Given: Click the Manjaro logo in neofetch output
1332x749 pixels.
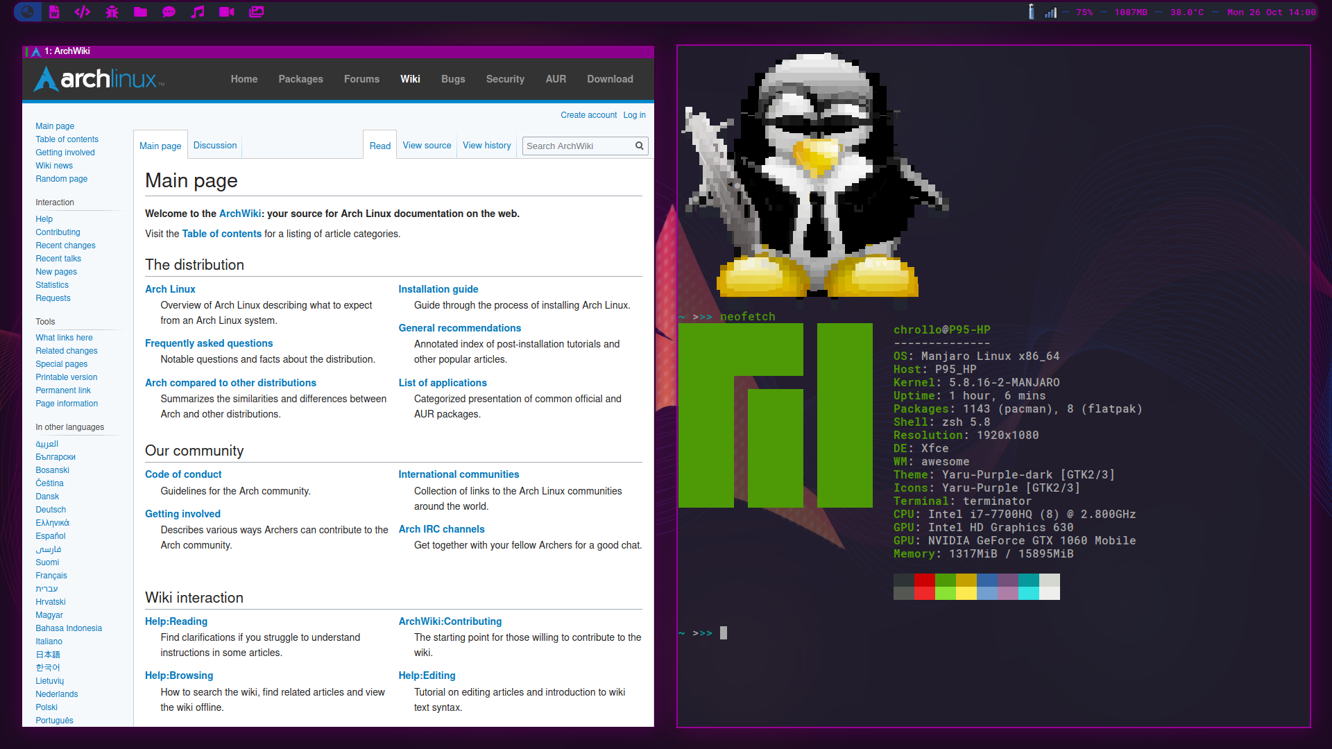Looking at the screenshot, I should point(776,415).
